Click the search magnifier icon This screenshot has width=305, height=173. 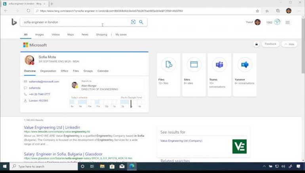click(x=141, y=22)
